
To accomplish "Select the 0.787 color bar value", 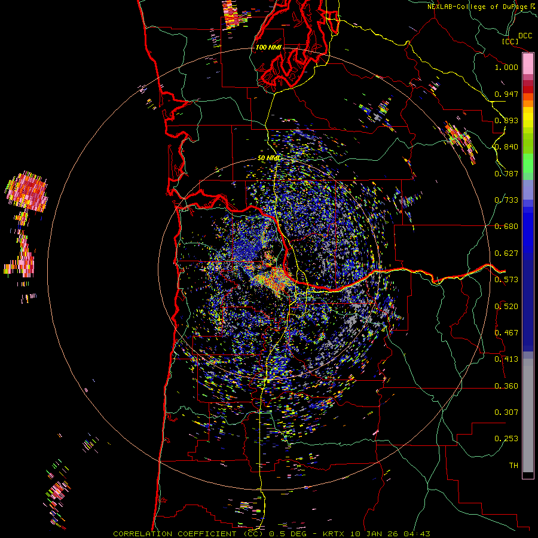I will (506, 173).
